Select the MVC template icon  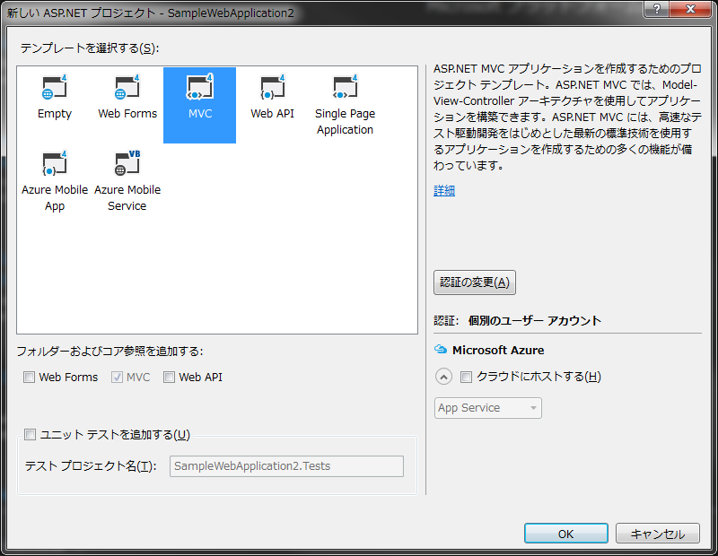pos(200,87)
